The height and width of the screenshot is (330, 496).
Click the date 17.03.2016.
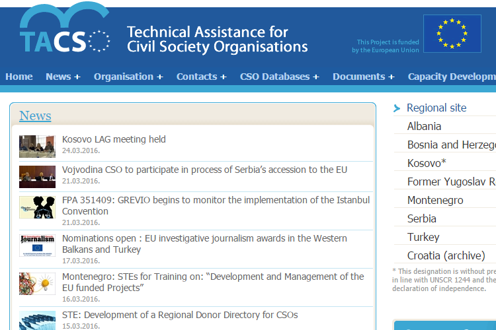[x=81, y=261]
